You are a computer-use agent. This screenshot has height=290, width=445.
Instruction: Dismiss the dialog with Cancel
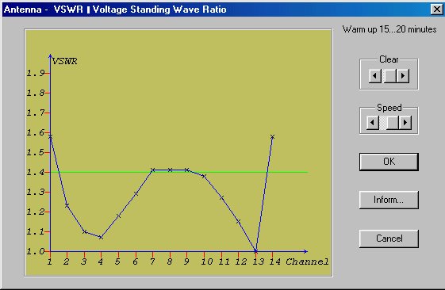coord(389,238)
